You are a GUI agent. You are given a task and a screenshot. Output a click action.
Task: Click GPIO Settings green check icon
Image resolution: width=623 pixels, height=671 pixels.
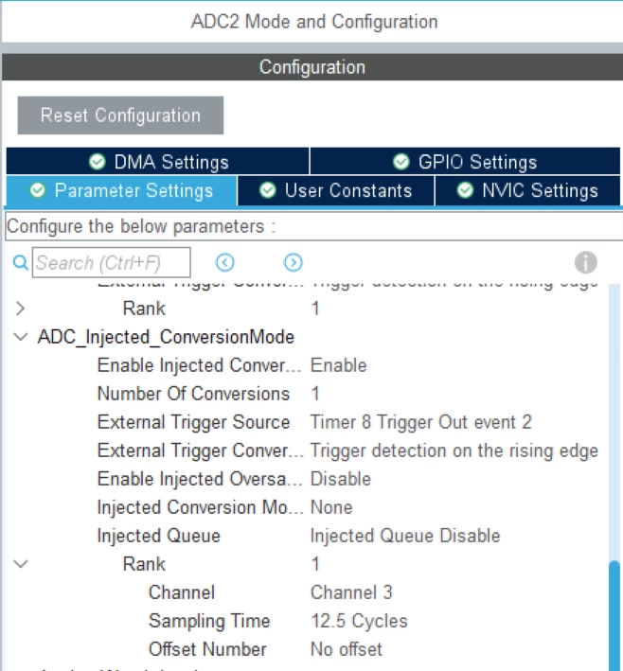pos(401,161)
